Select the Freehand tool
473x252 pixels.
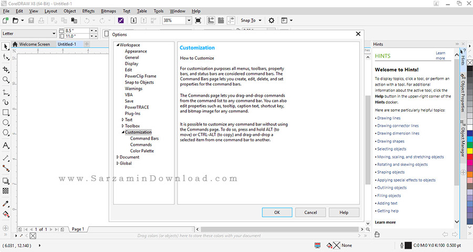click(5, 92)
